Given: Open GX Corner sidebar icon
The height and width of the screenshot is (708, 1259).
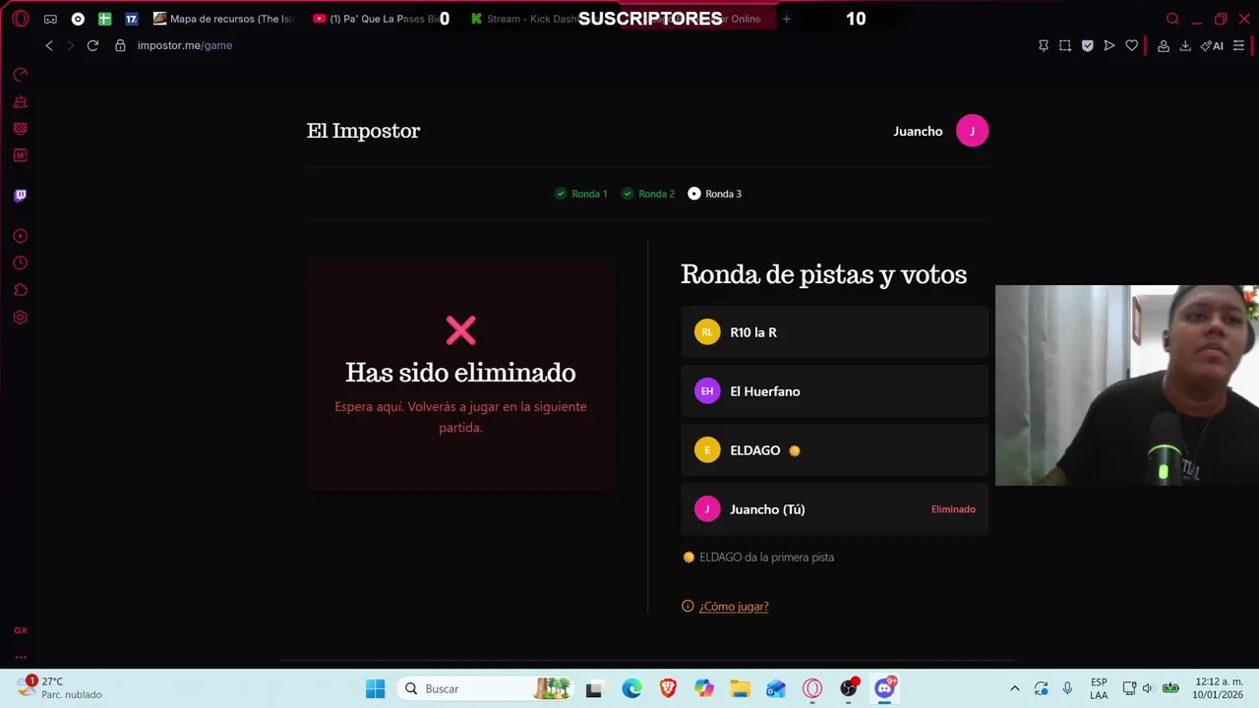Looking at the screenshot, I should 21,128.
